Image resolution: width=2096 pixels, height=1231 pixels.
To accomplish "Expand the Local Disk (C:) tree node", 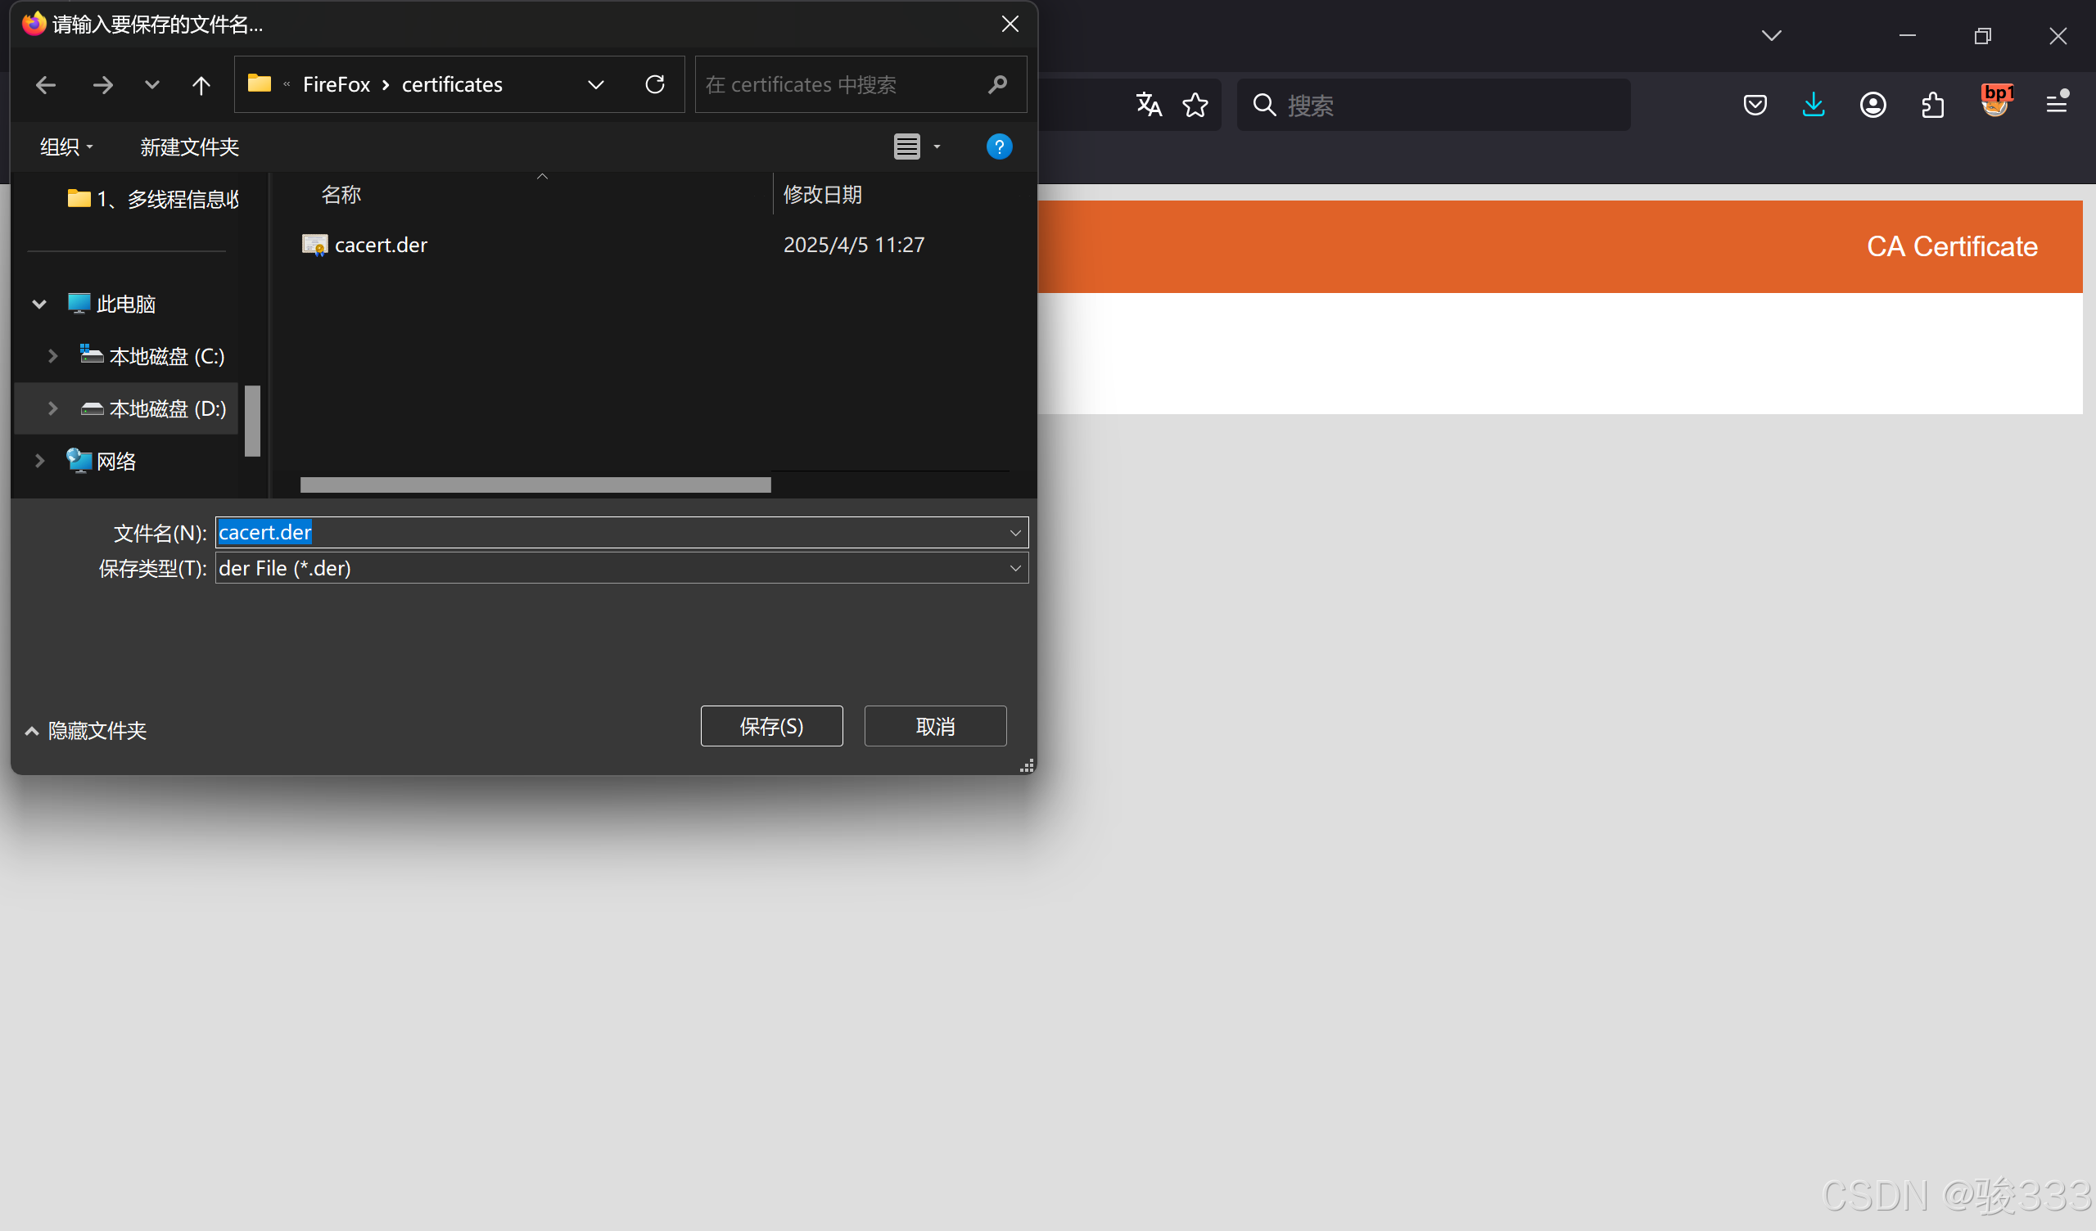I will [52, 356].
